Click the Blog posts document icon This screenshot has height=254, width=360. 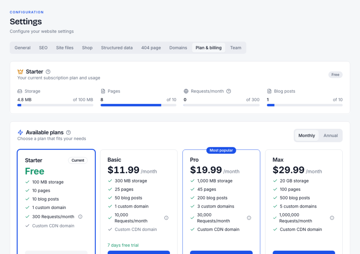tap(269, 91)
